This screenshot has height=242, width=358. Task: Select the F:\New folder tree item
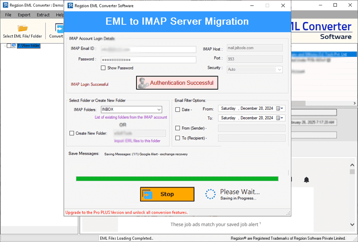tap(29, 46)
